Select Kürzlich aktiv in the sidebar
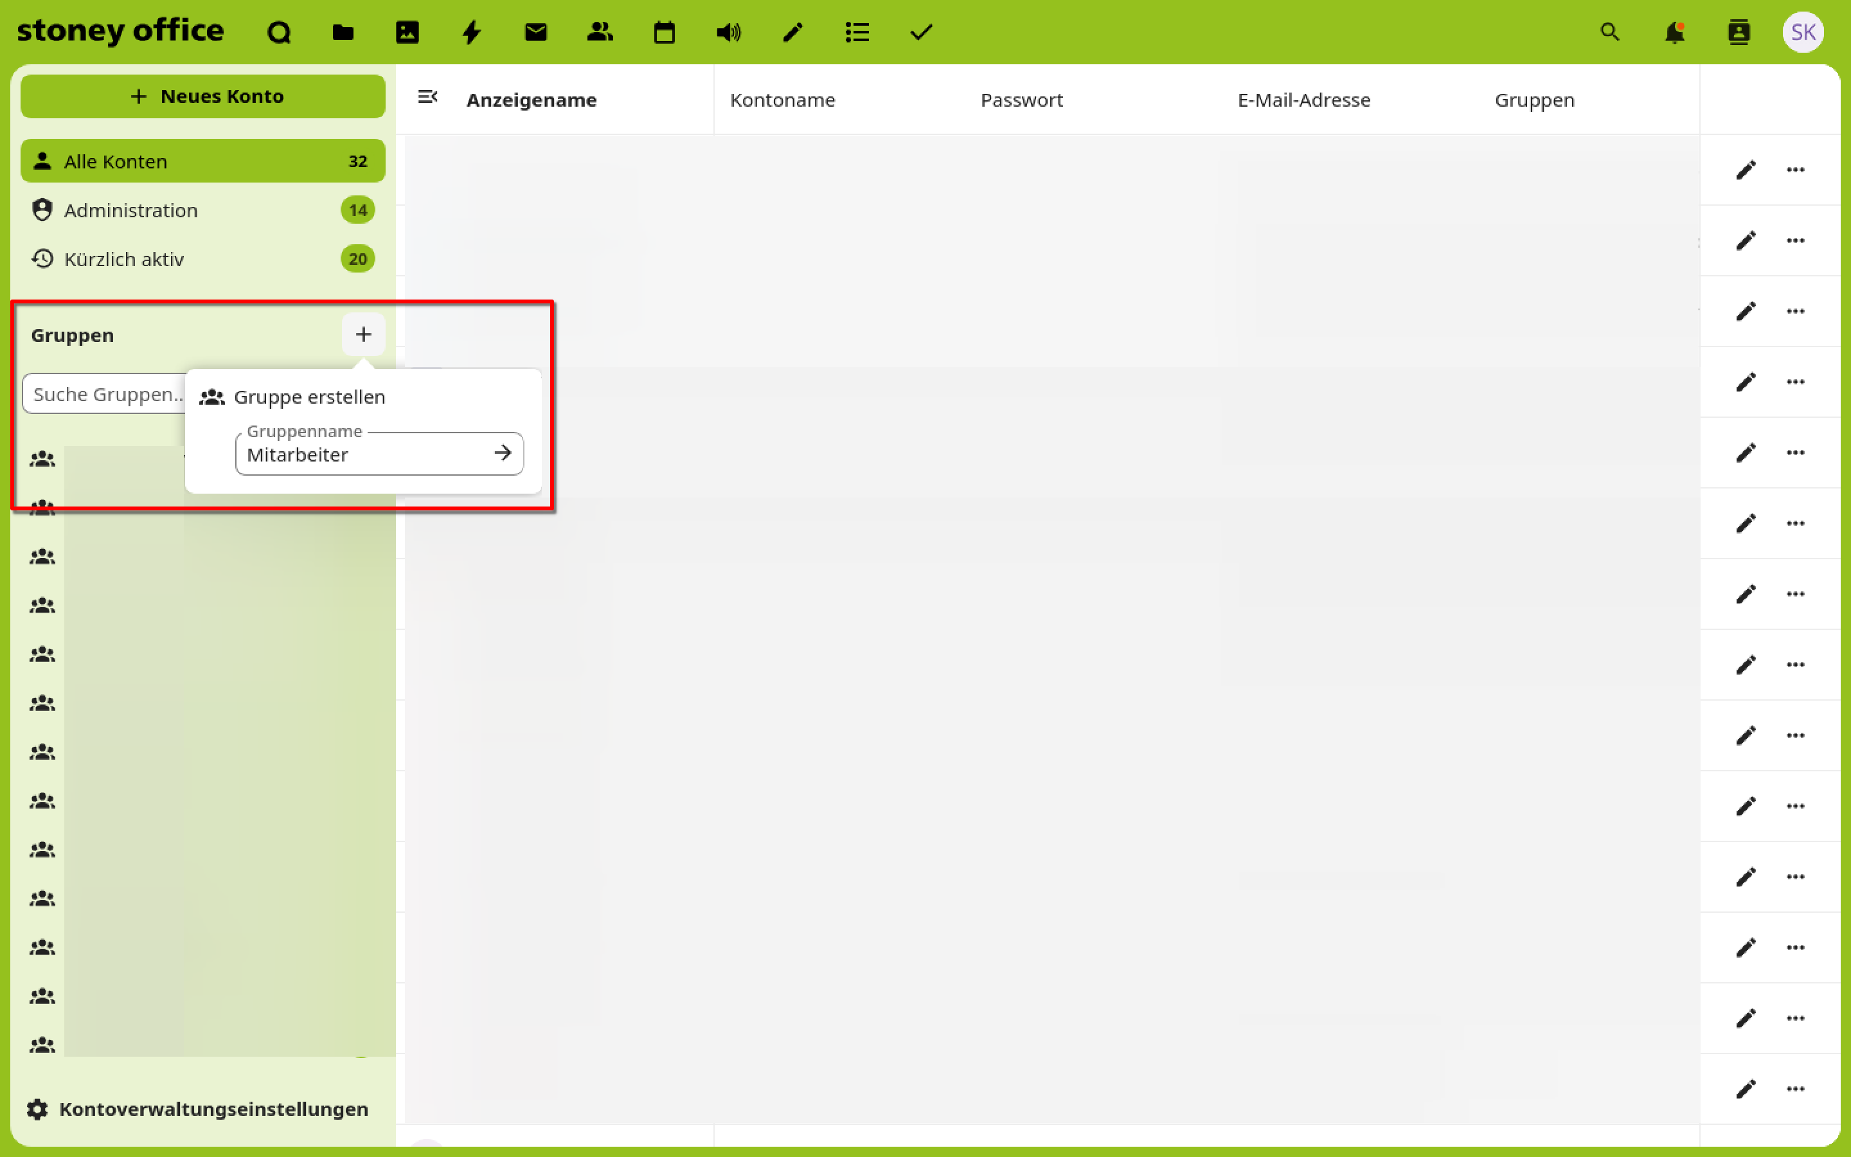This screenshot has height=1157, width=1851. tap(124, 260)
